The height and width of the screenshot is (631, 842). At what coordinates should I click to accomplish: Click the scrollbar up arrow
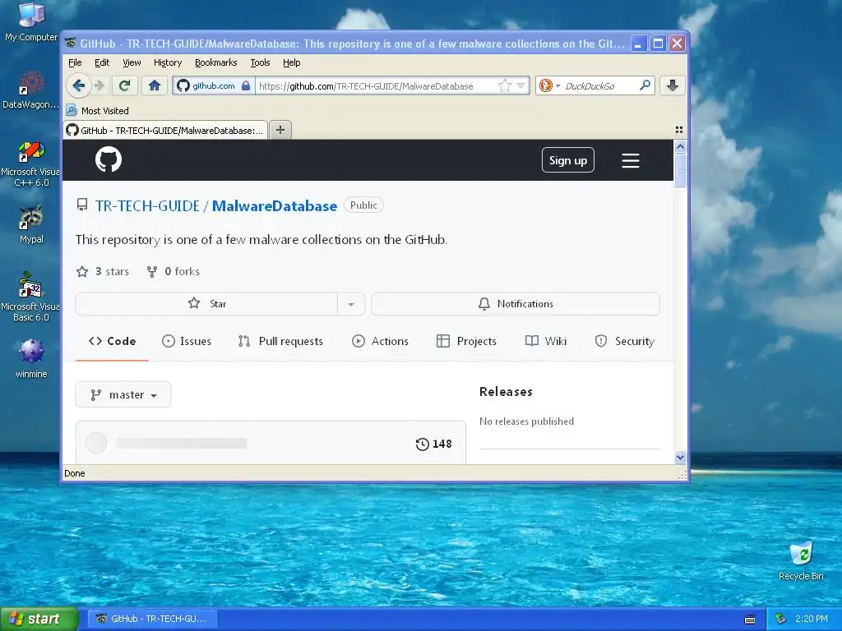tap(680, 146)
